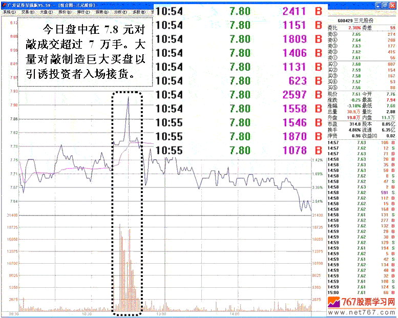Click the price peak inside dotted box
The width and height of the screenshot is (398, 318).
click(128, 97)
